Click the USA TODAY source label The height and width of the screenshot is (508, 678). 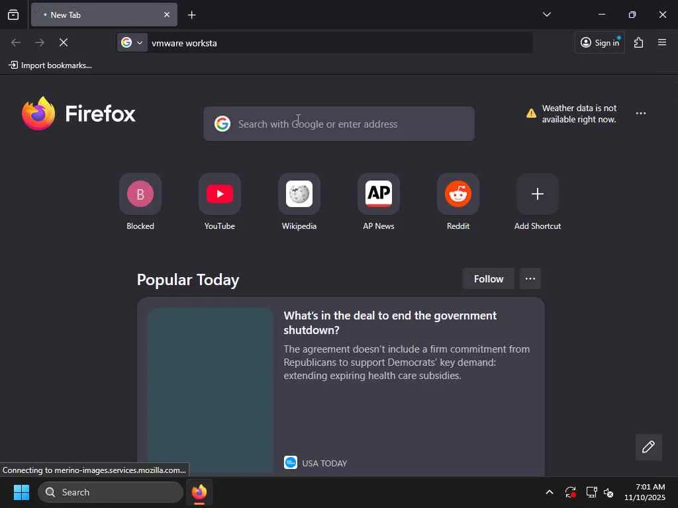click(324, 463)
